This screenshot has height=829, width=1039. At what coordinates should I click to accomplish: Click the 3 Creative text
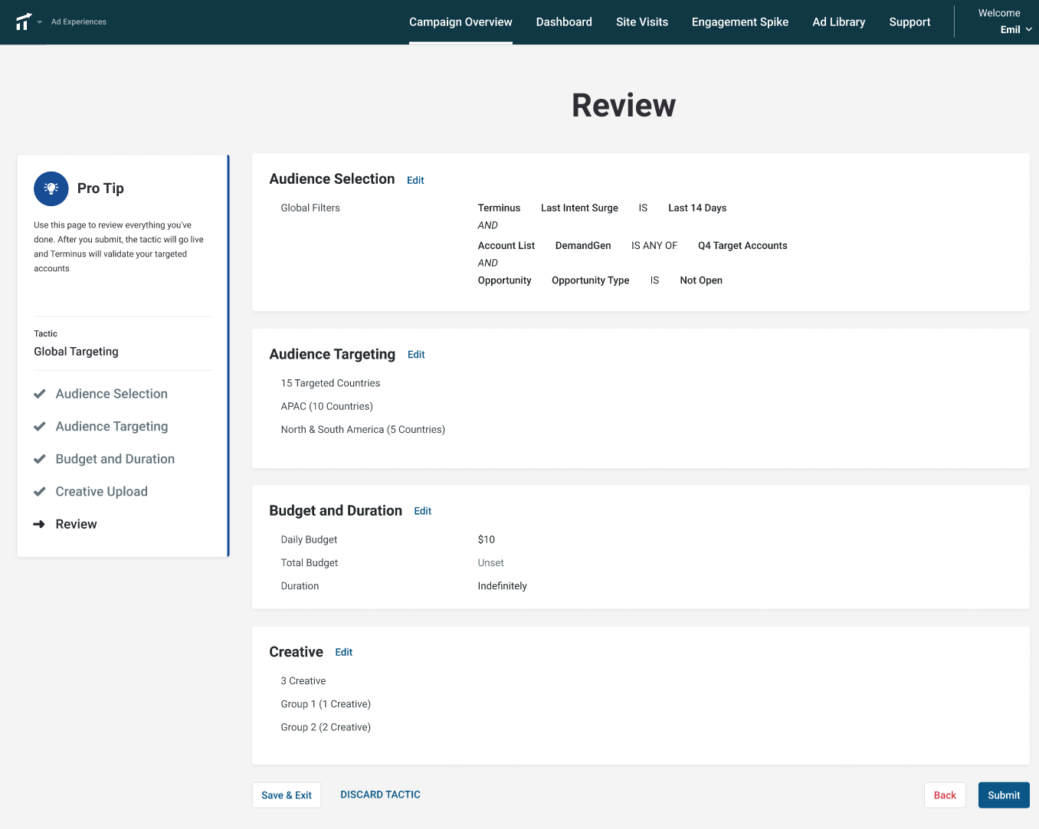(x=303, y=681)
